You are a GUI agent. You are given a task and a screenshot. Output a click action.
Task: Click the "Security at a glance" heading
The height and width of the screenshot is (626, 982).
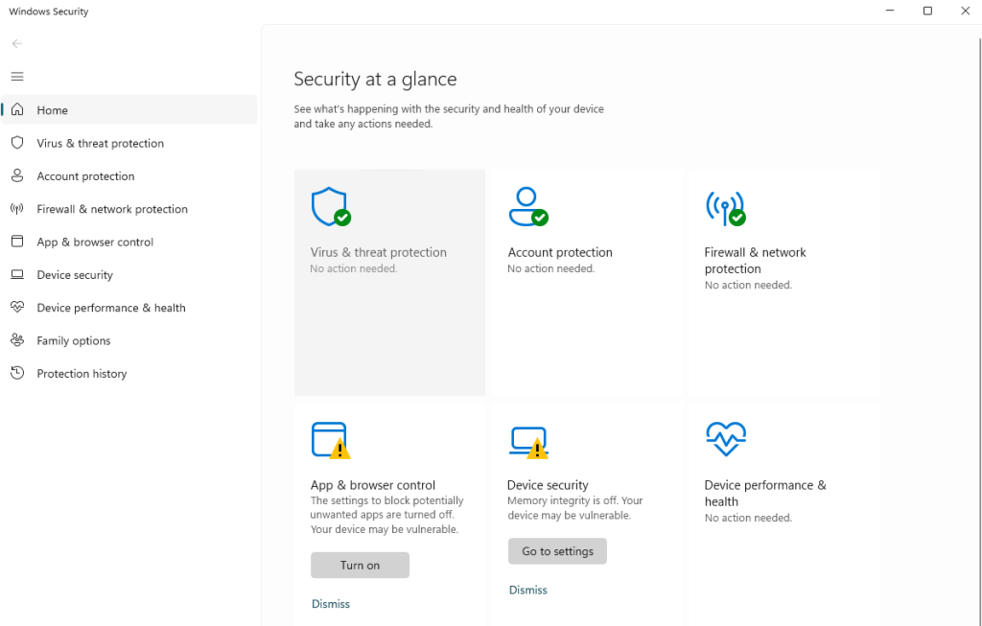[x=375, y=79]
